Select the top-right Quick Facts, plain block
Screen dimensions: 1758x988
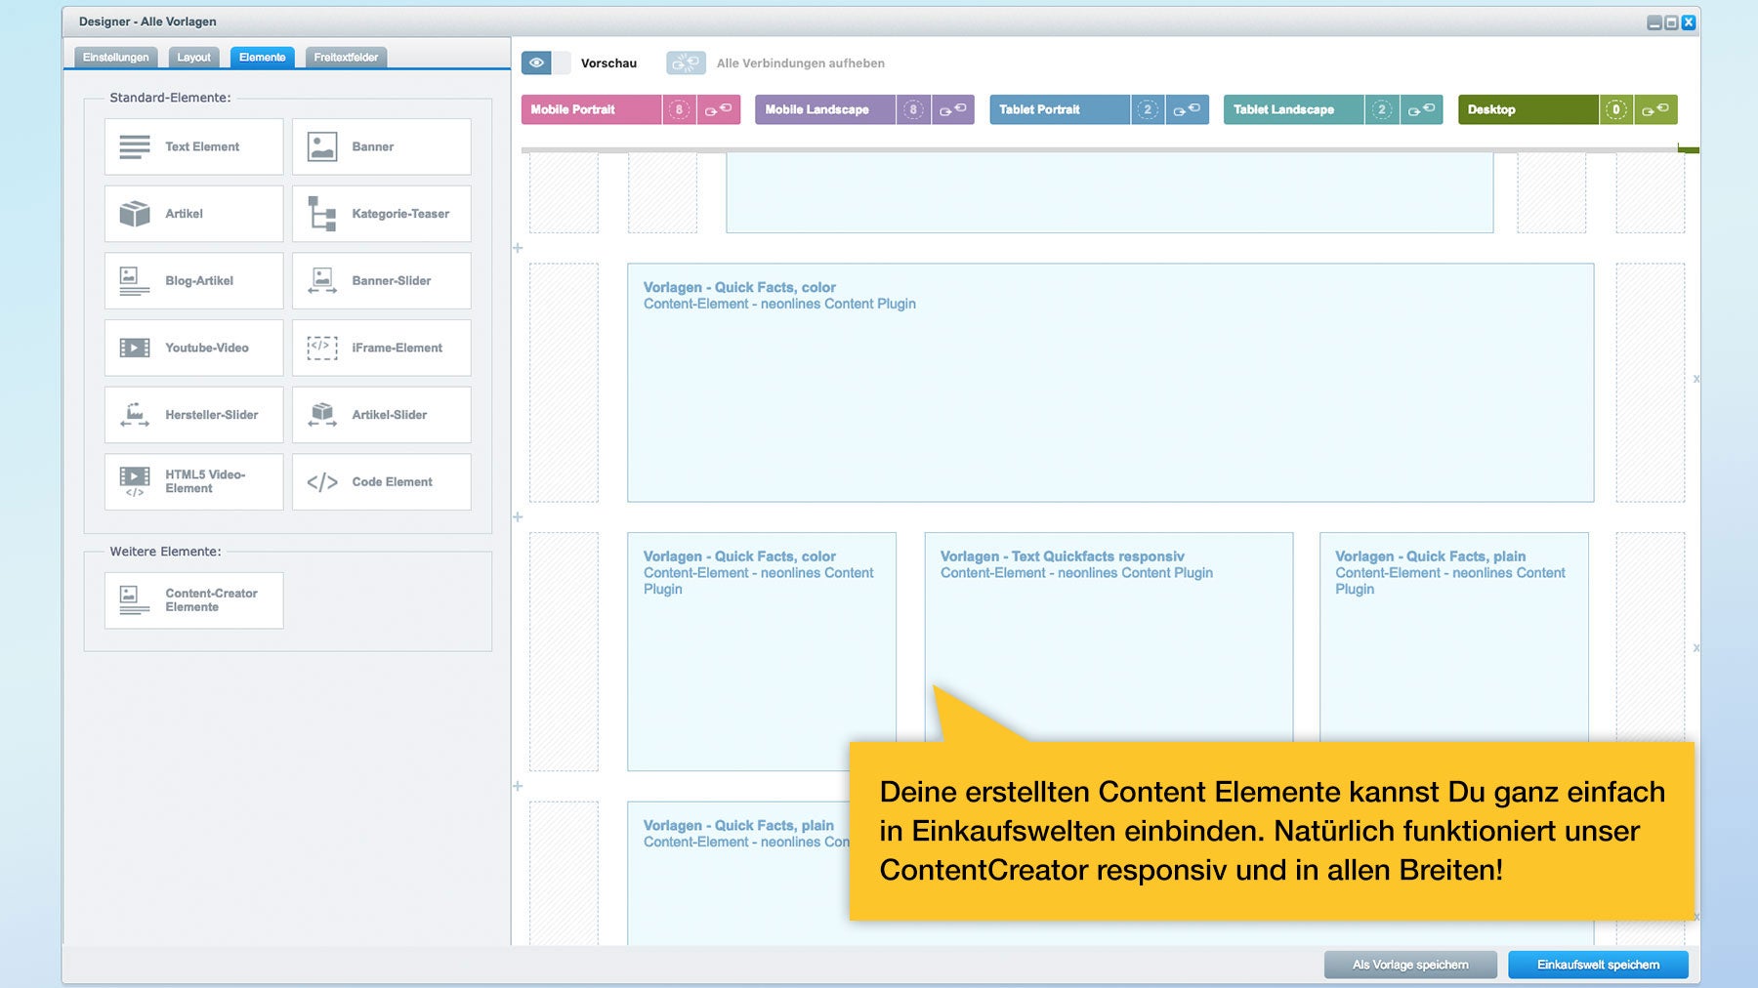pyautogui.click(x=1454, y=637)
